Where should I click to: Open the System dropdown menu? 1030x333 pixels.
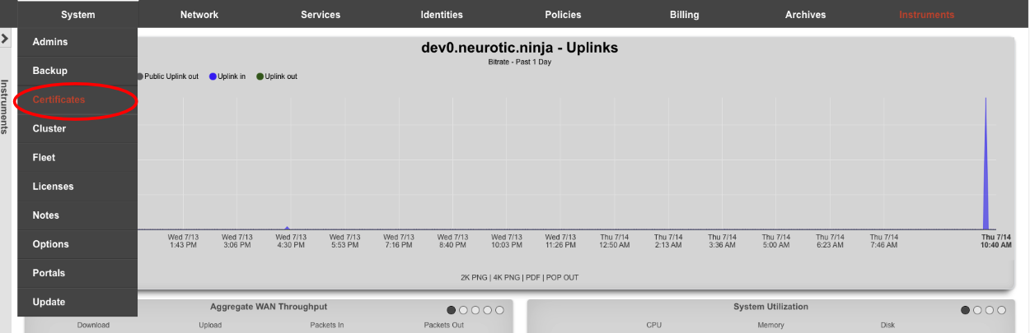tap(77, 15)
